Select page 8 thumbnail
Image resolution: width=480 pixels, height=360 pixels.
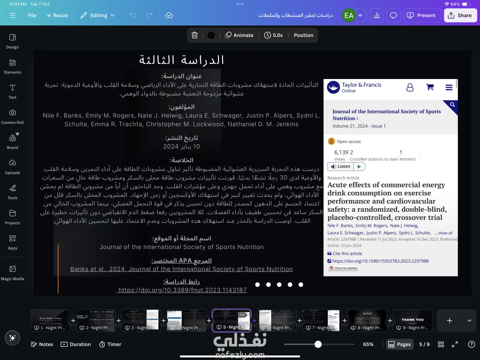coord(367,320)
